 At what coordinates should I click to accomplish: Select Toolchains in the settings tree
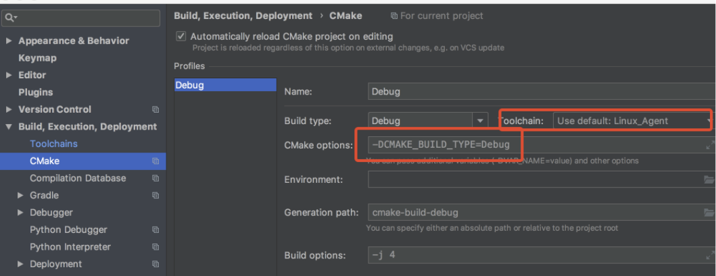pyautogui.click(x=53, y=144)
